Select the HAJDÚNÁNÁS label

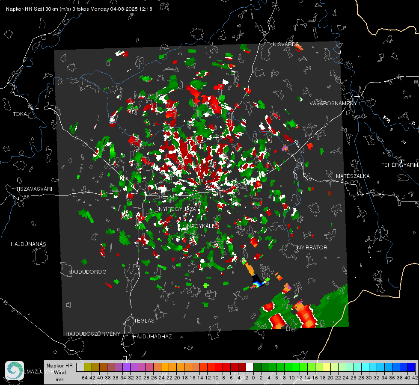[28, 244]
